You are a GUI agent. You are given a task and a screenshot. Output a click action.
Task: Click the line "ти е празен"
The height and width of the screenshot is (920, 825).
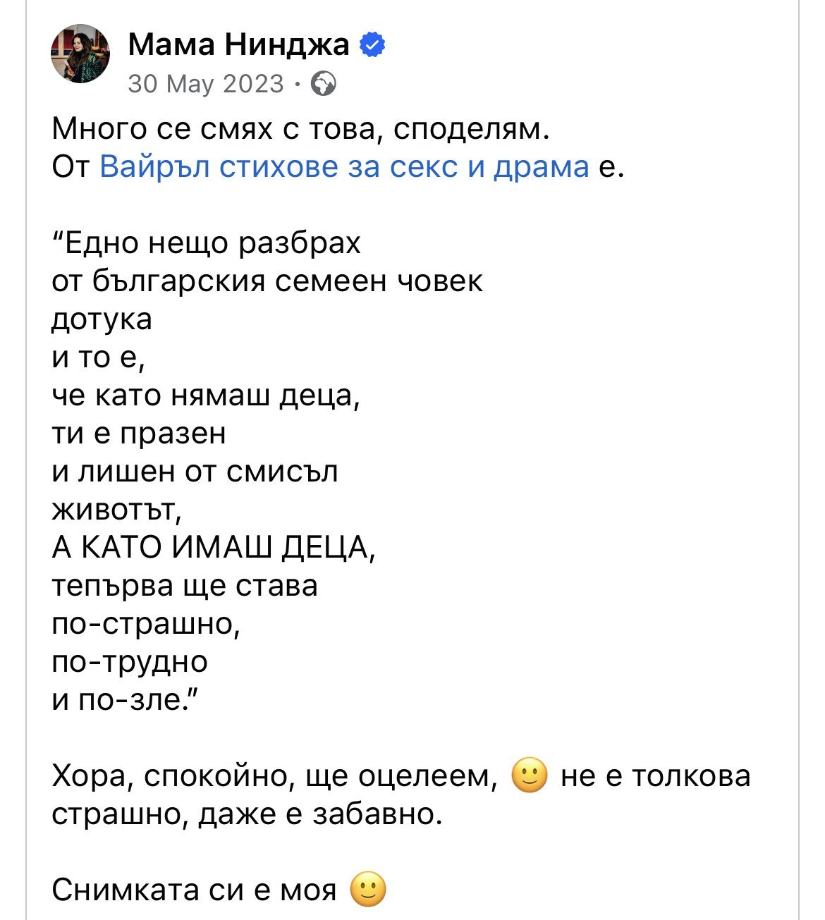(x=139, y=434)
